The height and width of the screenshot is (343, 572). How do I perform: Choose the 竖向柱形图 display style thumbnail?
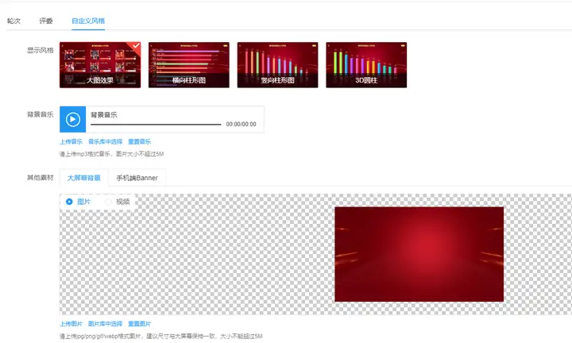click(x=277, y=65)
